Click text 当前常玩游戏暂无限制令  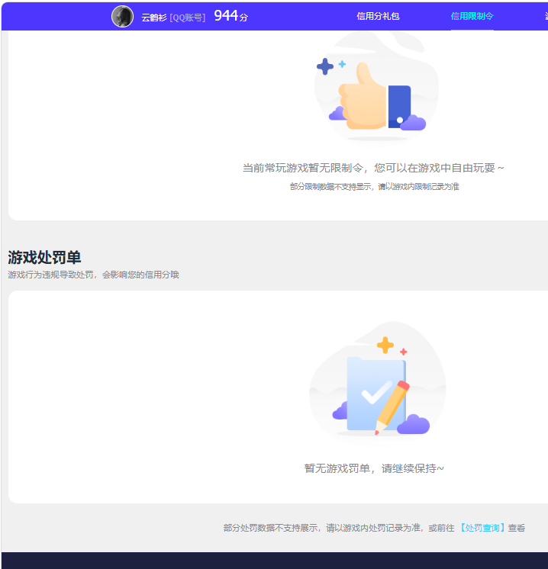point(303,168)
